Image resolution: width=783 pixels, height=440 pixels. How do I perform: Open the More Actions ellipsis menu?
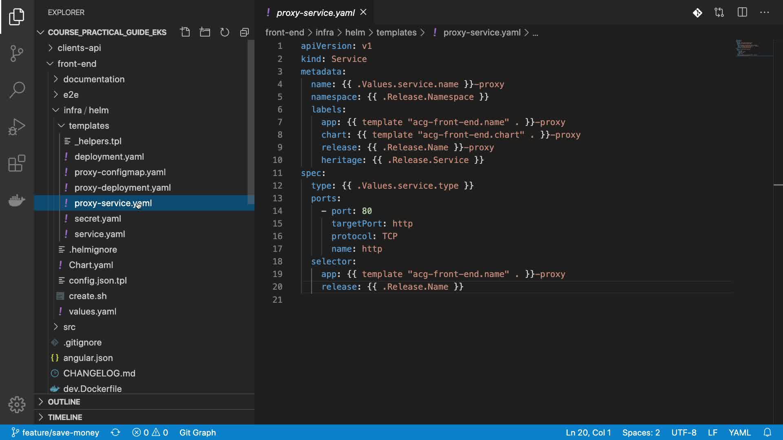[765, 12]
